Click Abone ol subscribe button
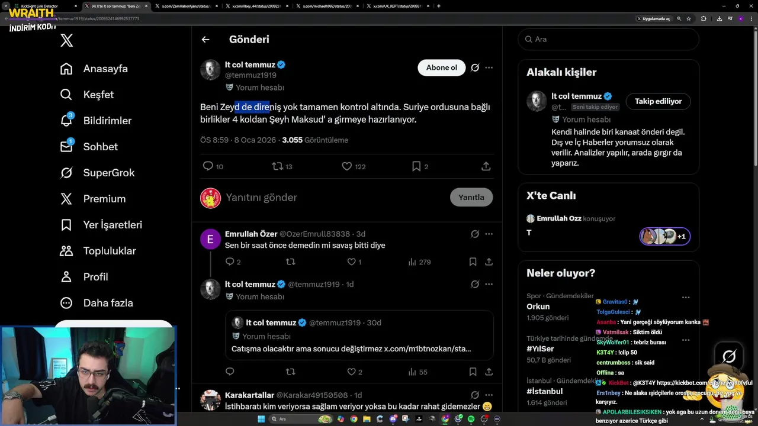 (442, 67)
